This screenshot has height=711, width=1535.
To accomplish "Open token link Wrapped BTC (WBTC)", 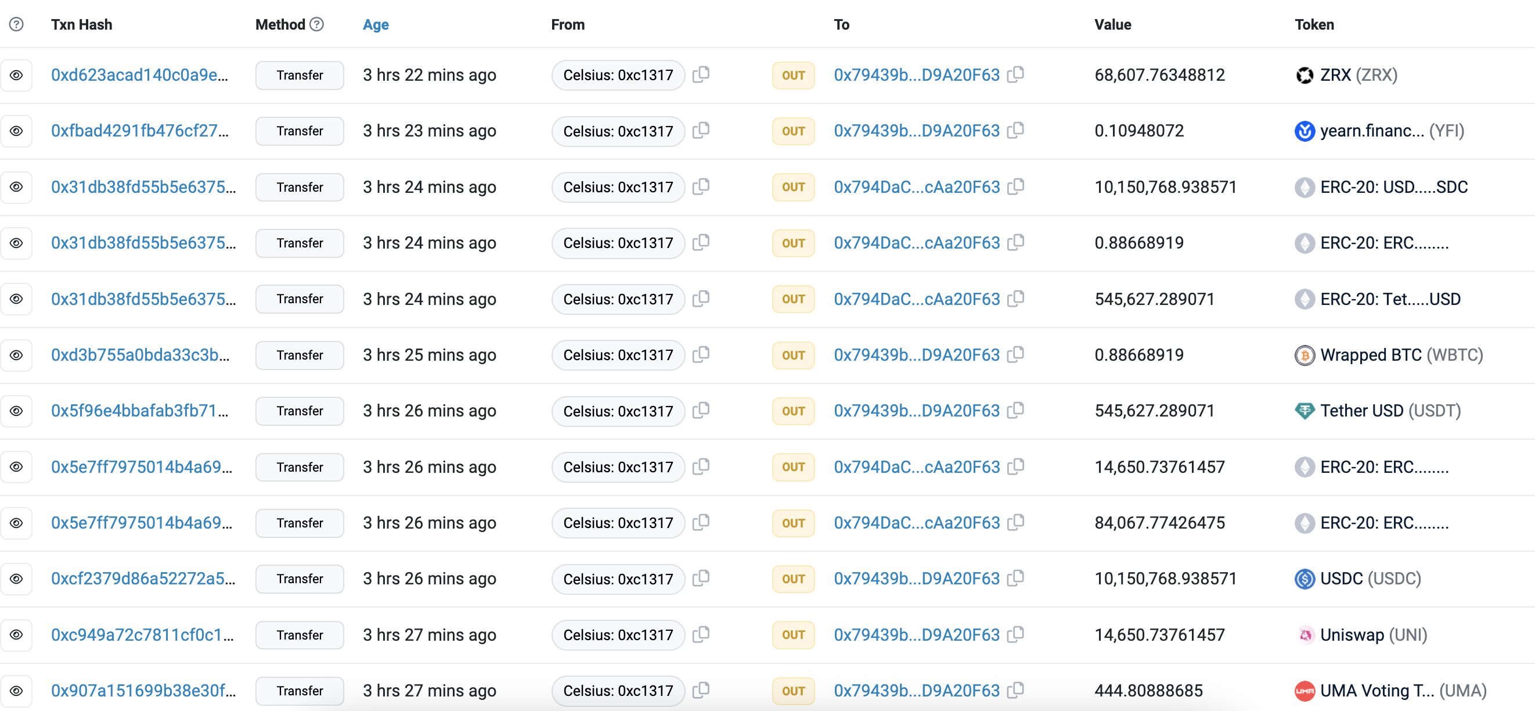I will (x=1401, y=355).
